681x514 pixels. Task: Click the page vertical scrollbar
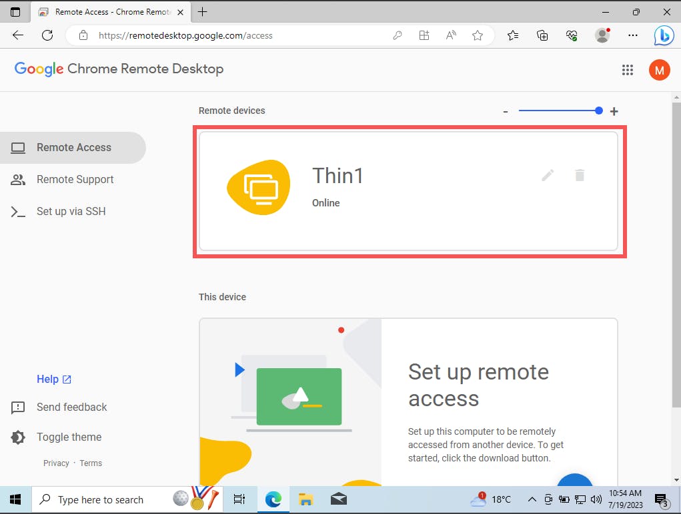click(x=676, y=254)
